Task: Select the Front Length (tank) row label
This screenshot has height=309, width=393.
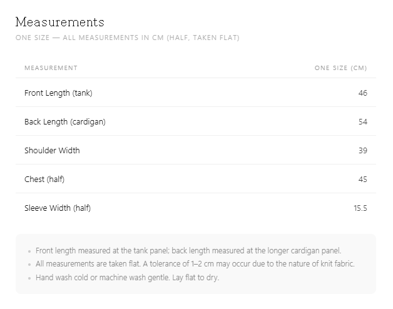Action: pyautogui.click(x=58, y=93)
